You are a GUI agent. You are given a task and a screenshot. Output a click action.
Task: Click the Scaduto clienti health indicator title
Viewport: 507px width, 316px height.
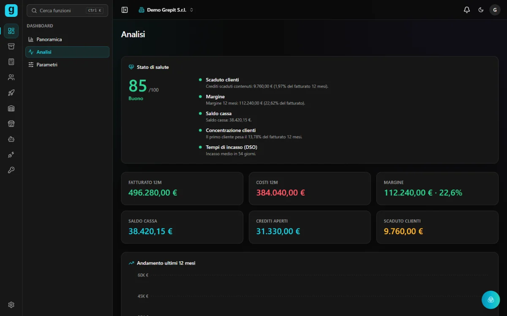(x=222, y=80)
